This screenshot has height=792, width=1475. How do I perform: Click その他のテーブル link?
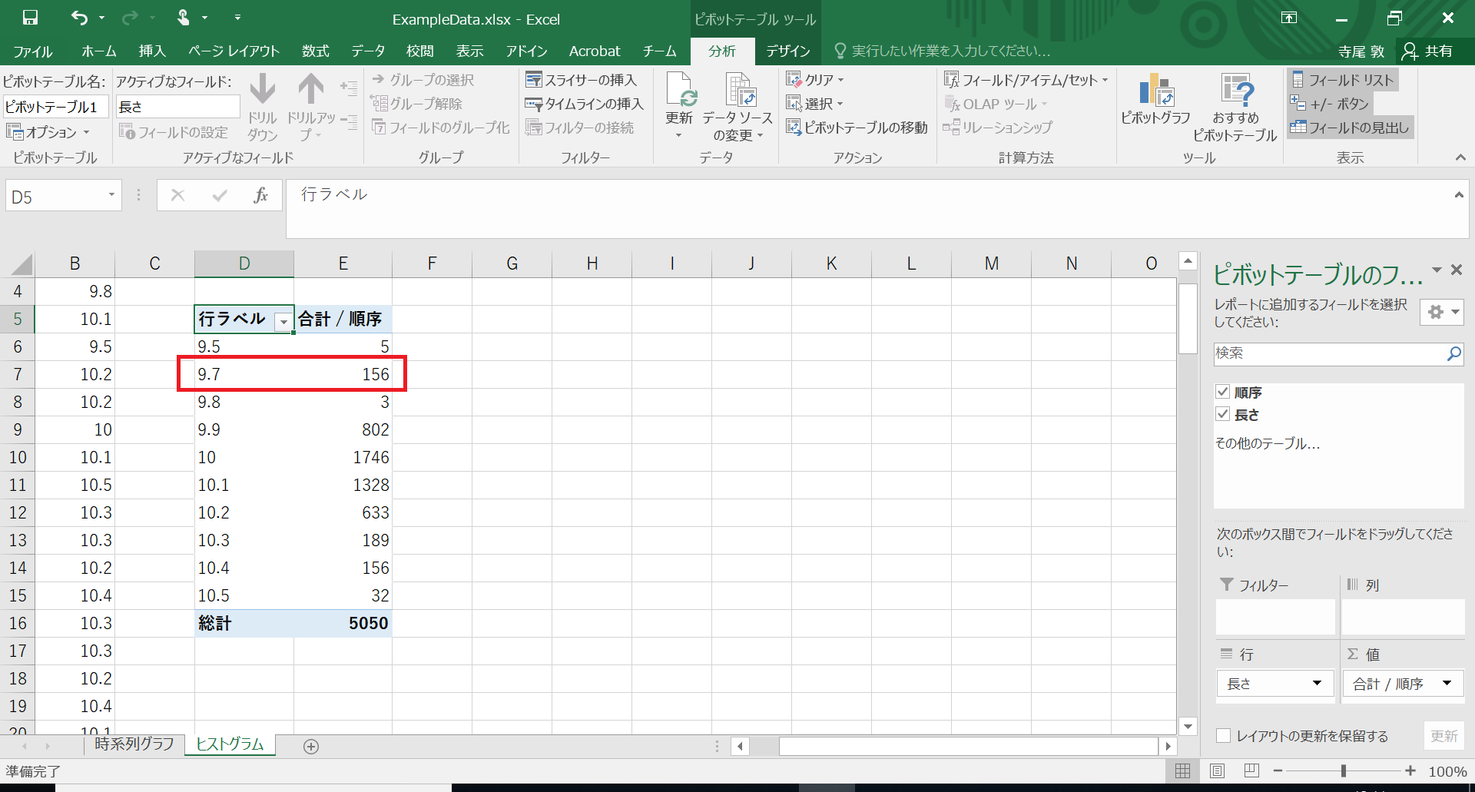(1268, 443)
